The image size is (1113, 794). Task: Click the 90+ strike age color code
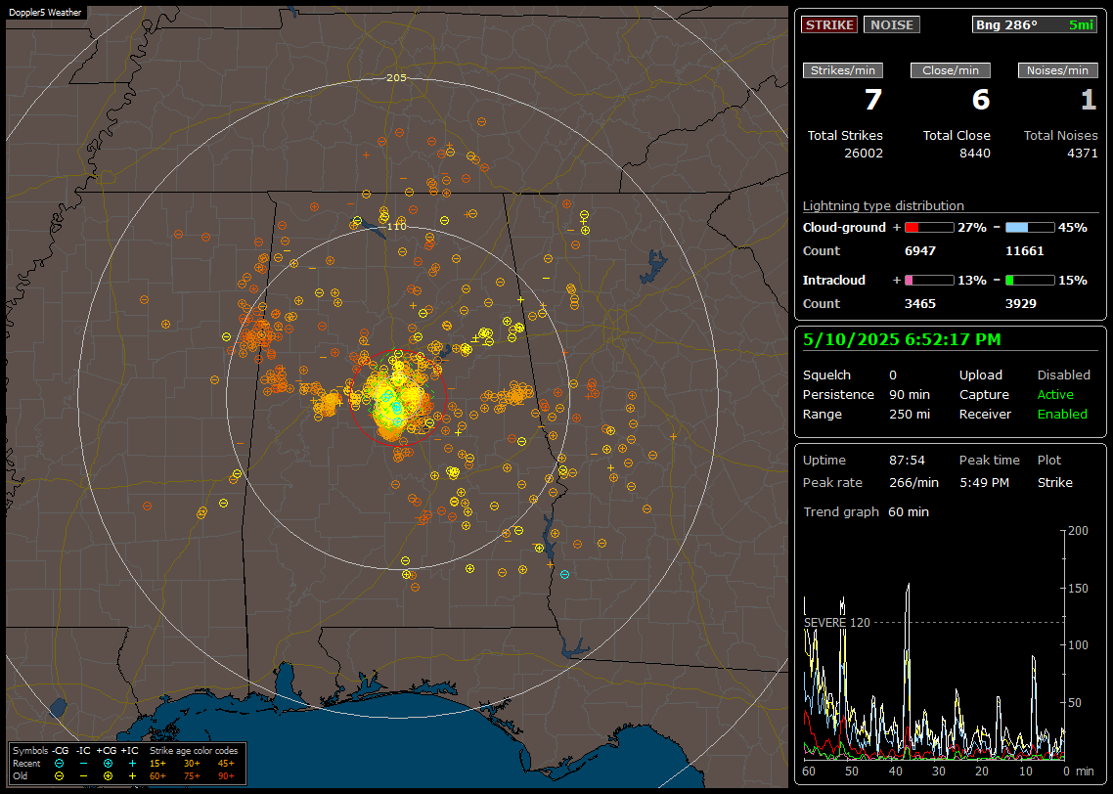(x=226, y=776)
